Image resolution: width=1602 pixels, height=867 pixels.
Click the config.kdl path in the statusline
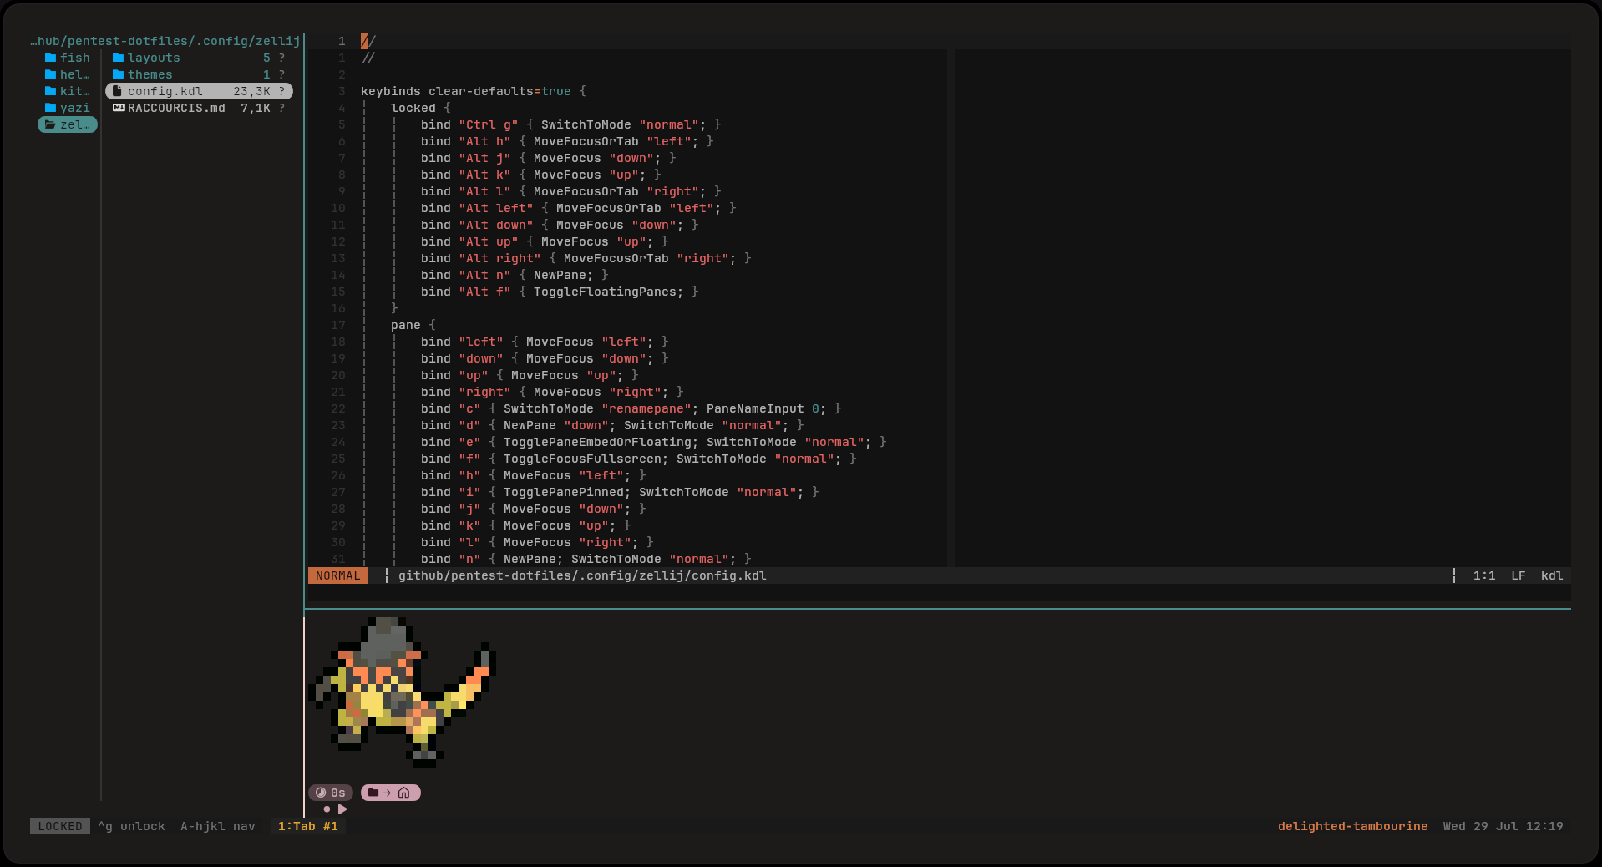pyautogui.click(x=582, y=575)
